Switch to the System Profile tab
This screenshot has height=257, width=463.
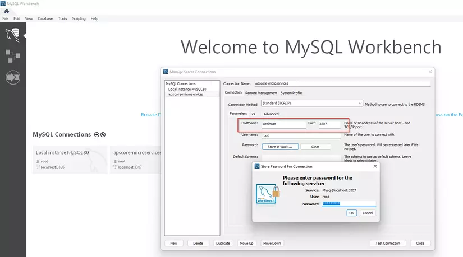point(291,93)
